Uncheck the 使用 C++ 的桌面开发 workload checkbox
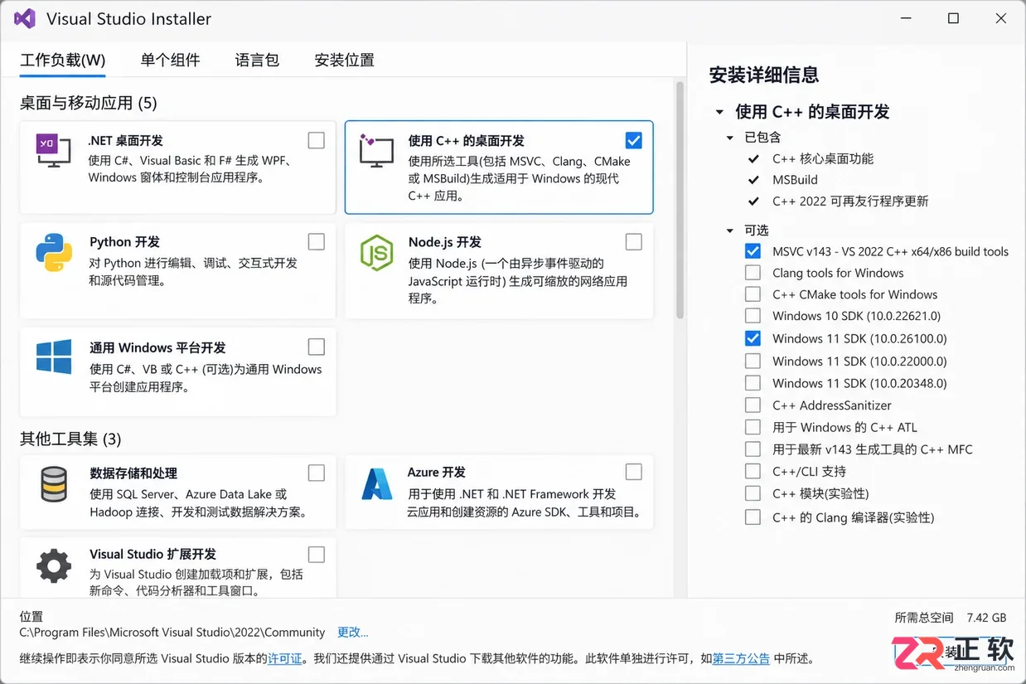 [x=634, y=140]
